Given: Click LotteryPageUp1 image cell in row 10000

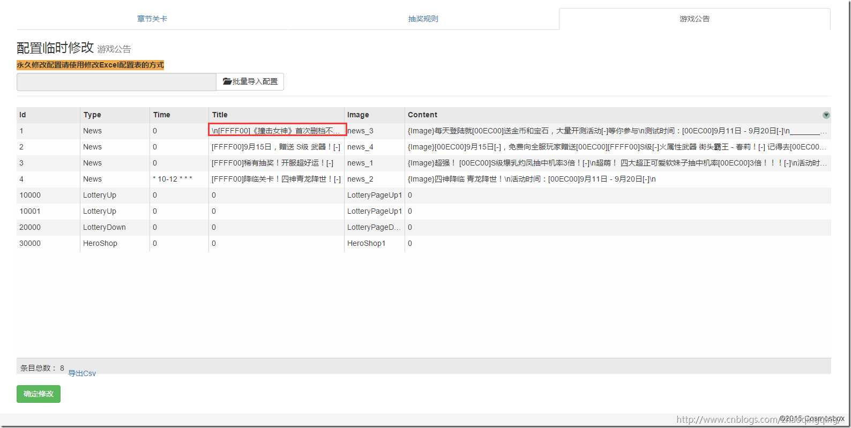Looking at the screenshot, I should 375,195.
